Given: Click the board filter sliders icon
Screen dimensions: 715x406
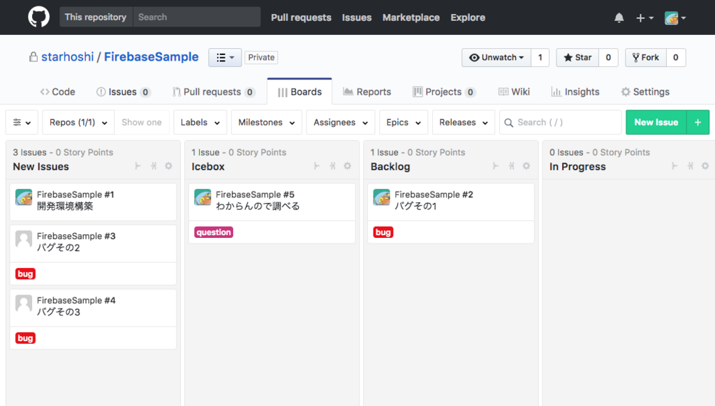Looking at the screenshot, I should coord(22,122).
